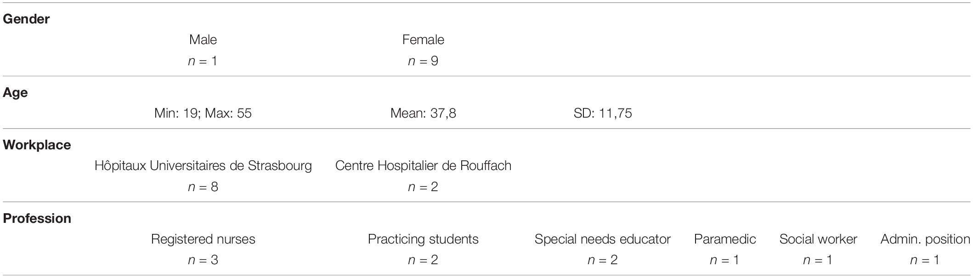
Task: Click the Social worker label
Action: pyautogui.click(x=818, y=239)
